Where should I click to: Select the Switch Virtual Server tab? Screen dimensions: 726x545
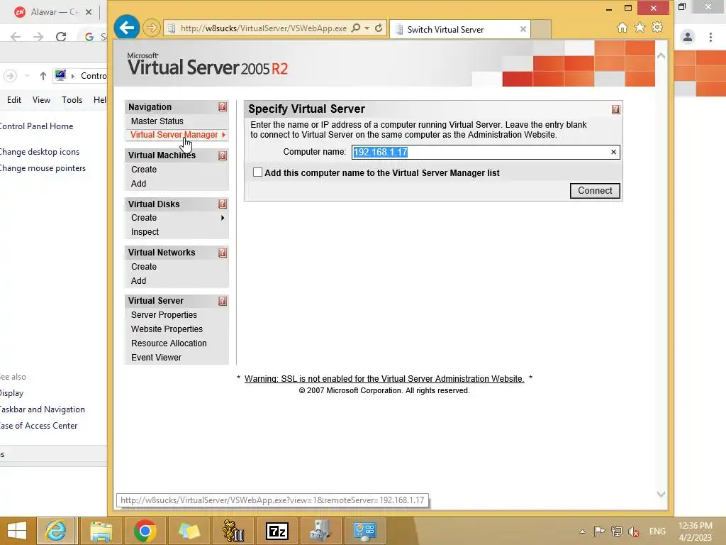445,30
